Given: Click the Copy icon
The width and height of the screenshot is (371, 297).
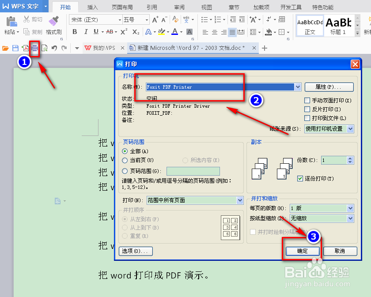Looking at the screenshot, I should point(26,32).
